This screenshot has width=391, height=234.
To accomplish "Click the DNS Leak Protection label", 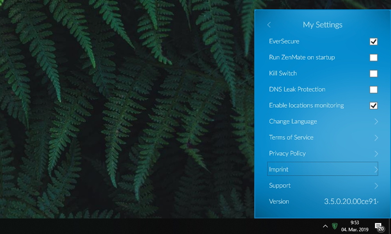I will pos(297,89).
